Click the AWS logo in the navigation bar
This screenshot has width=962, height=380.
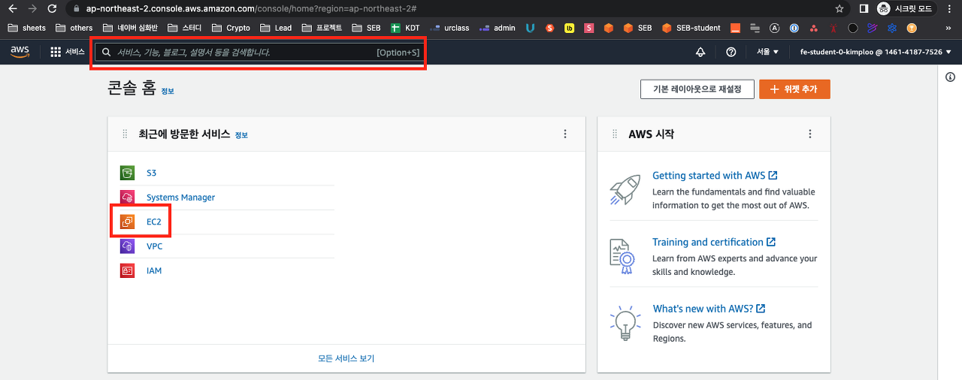(x=20, y=52)
